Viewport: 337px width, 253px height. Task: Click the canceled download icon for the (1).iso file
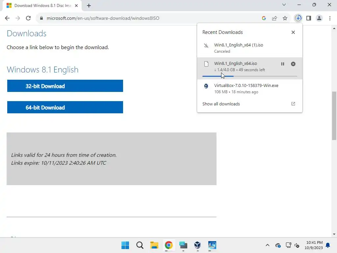(206, 45)
